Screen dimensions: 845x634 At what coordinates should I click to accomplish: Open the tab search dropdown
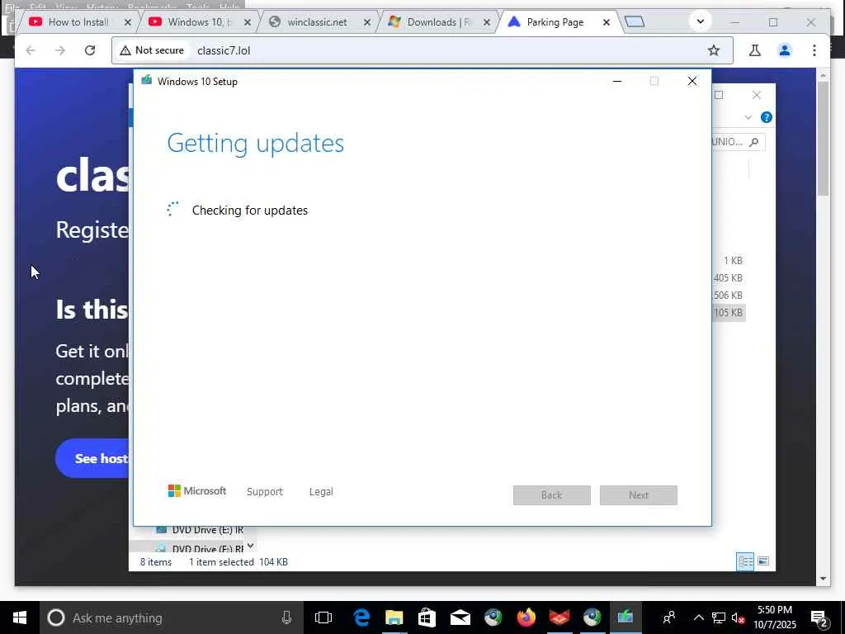pyautogui.click(x=700, y=22)
